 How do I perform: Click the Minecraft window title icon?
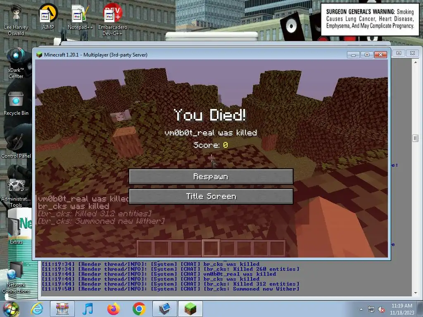[x=39, y=55]
